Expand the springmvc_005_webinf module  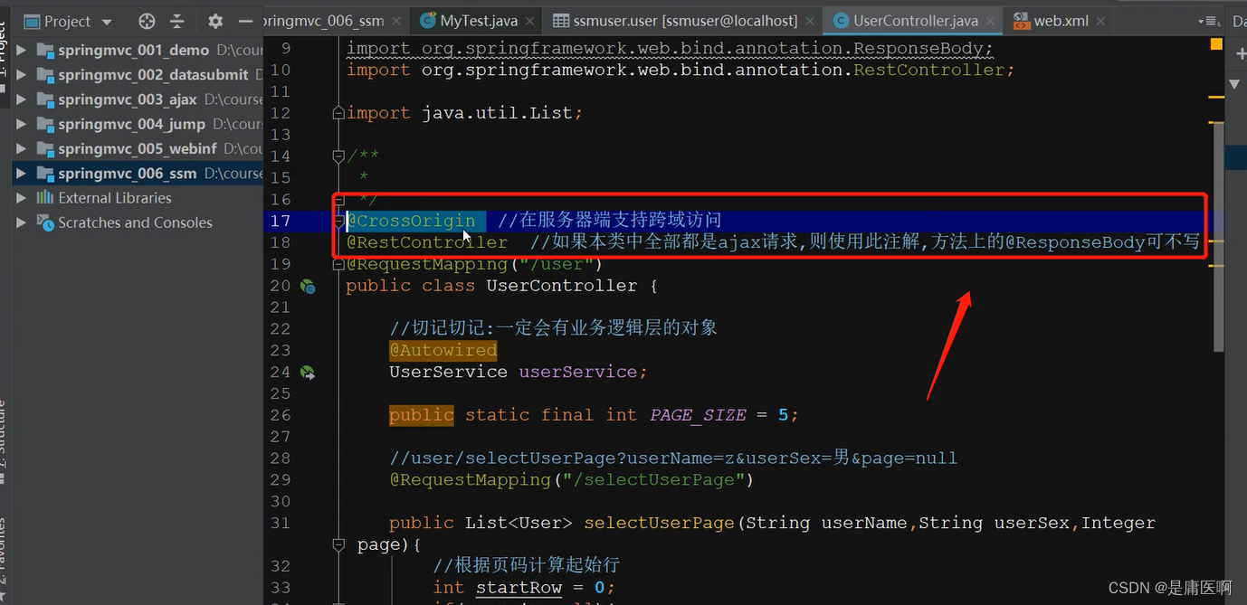22,148
